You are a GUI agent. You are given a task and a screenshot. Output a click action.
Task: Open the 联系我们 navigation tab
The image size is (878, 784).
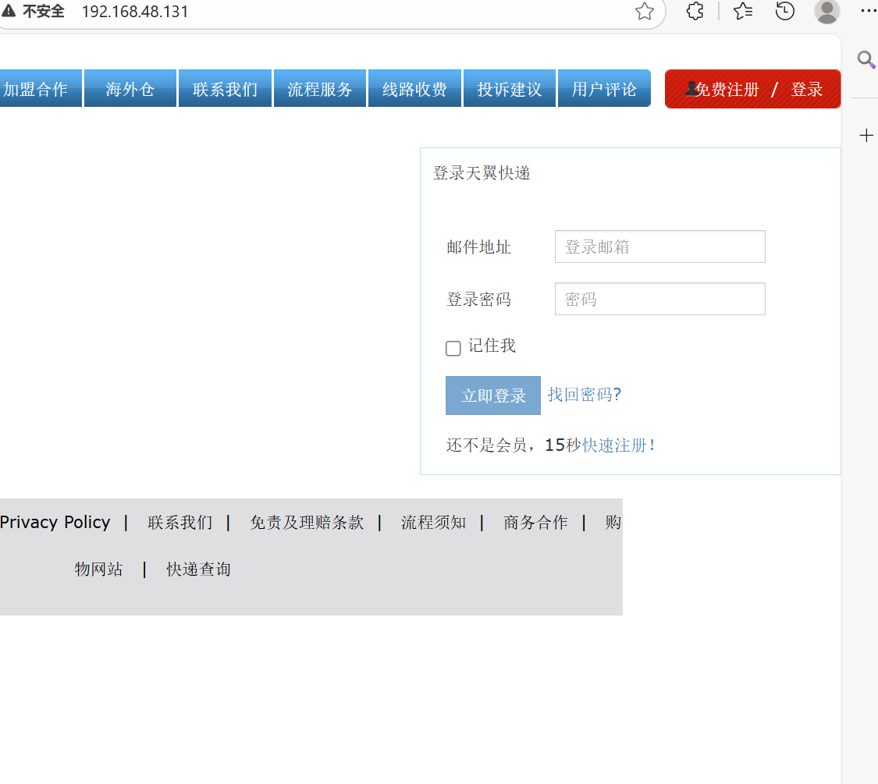pos(225,88)
